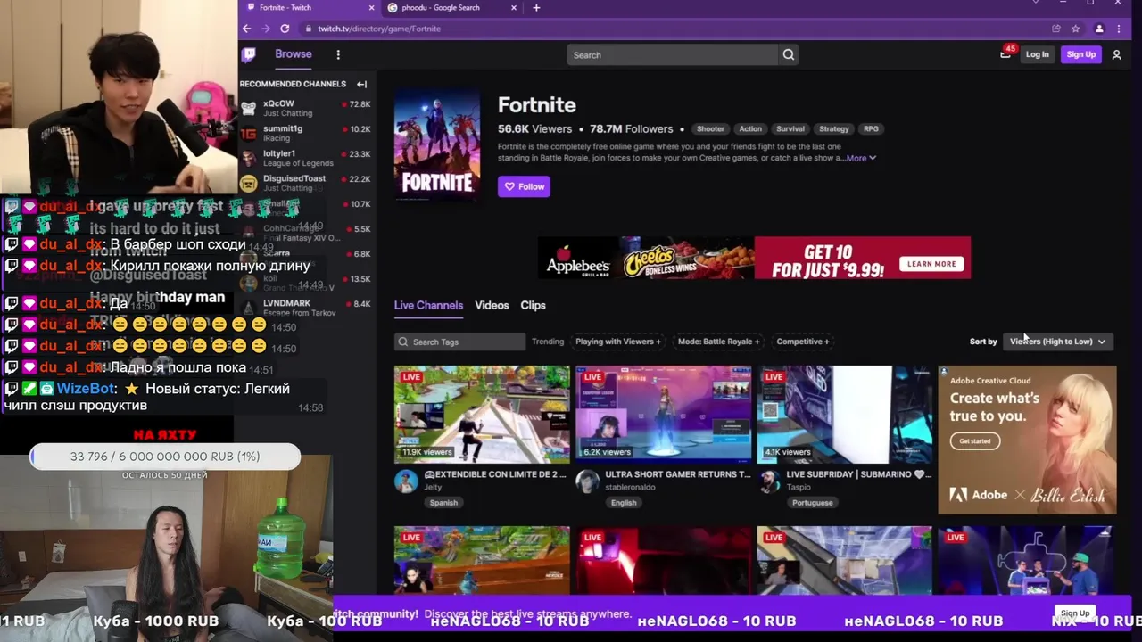Reload the Twitch page
Screen dimensions: 1142x642
coord(285,29)
